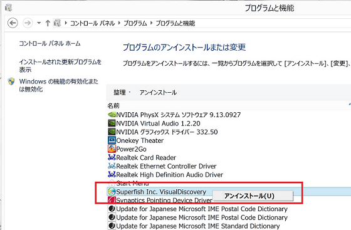Select Update for Japanese Microsoft IME Standard Dictionary

tap(198, 226)
